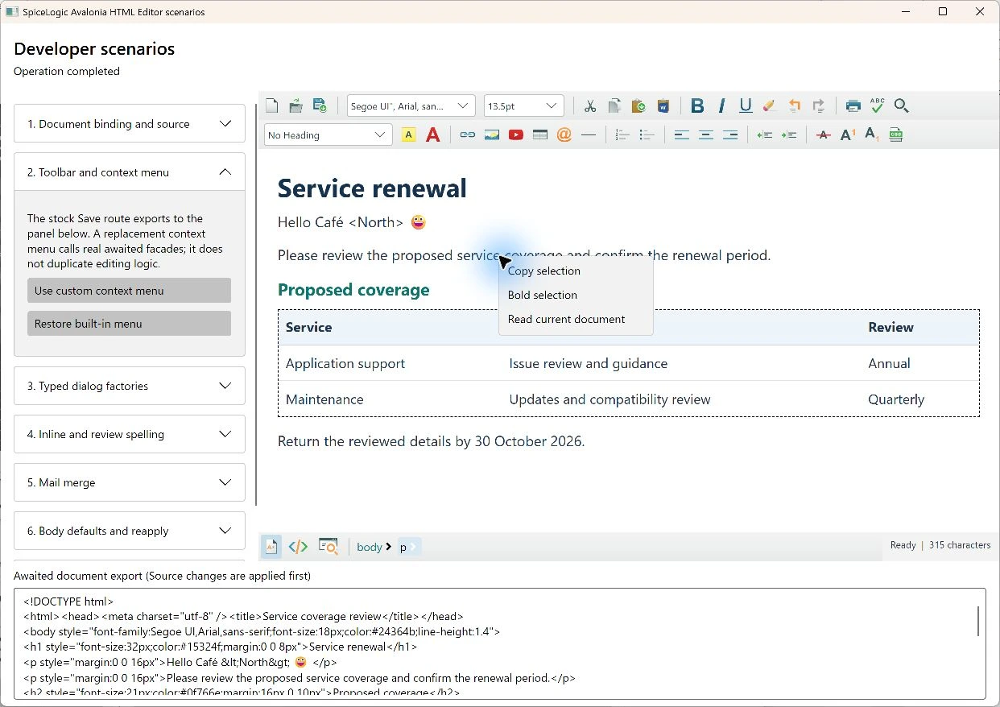Click the insert hyperlink icon
Image resolution: width=1000 pixels, height=707 pixels.
(x=468, y=134)
